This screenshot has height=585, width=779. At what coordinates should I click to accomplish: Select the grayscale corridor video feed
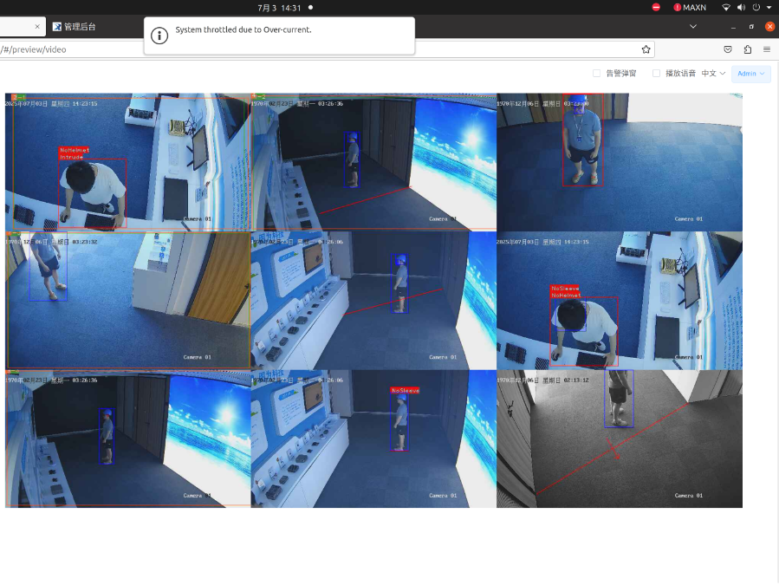pos(620,439)
